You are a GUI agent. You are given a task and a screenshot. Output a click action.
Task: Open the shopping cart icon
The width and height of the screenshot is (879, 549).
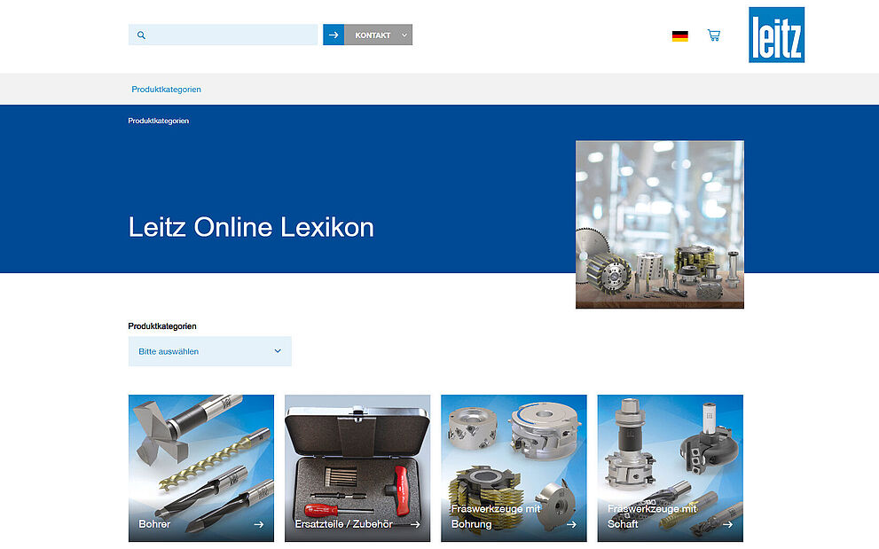point(714,35)
